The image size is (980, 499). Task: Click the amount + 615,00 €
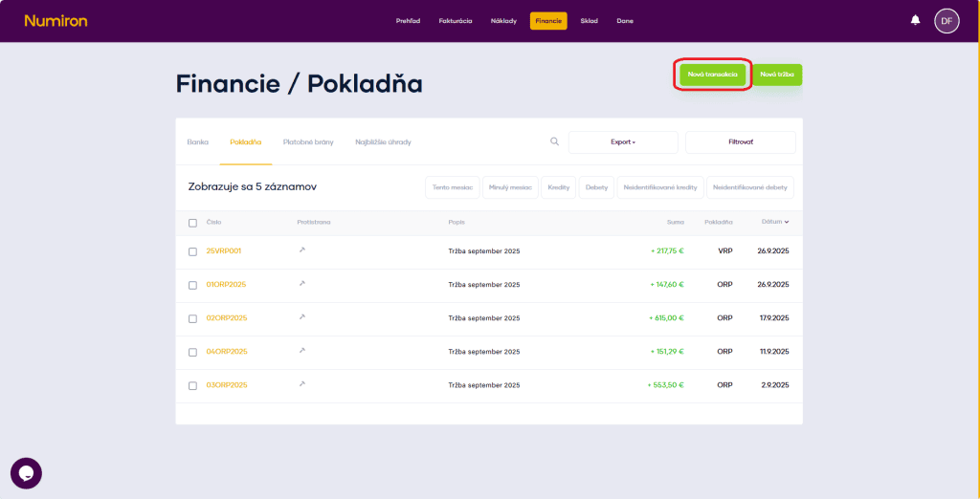[x=666, y=318]
